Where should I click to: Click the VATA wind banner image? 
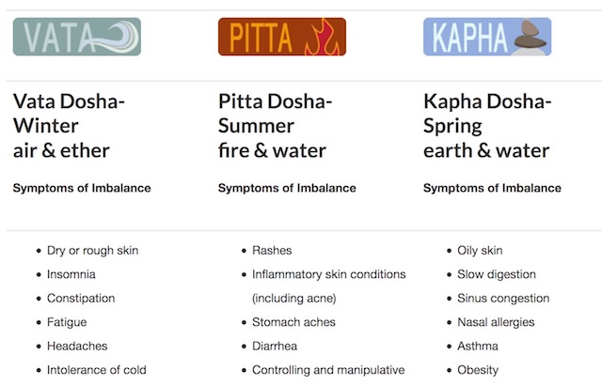tap(77, 37)
